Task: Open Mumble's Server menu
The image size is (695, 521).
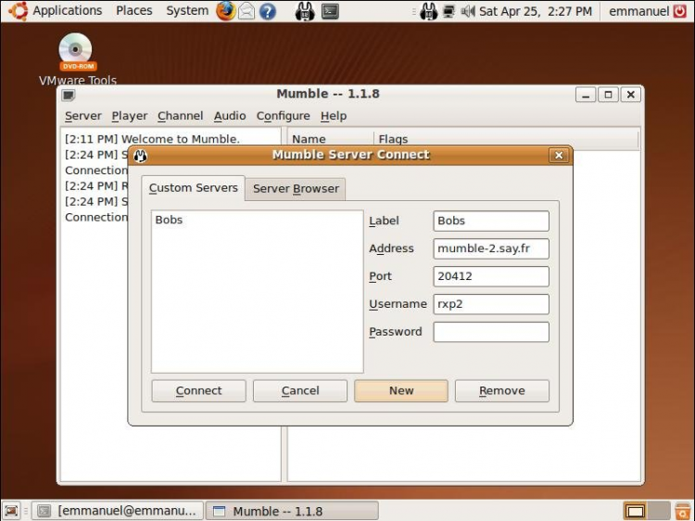Action: (x=82, y=116)
